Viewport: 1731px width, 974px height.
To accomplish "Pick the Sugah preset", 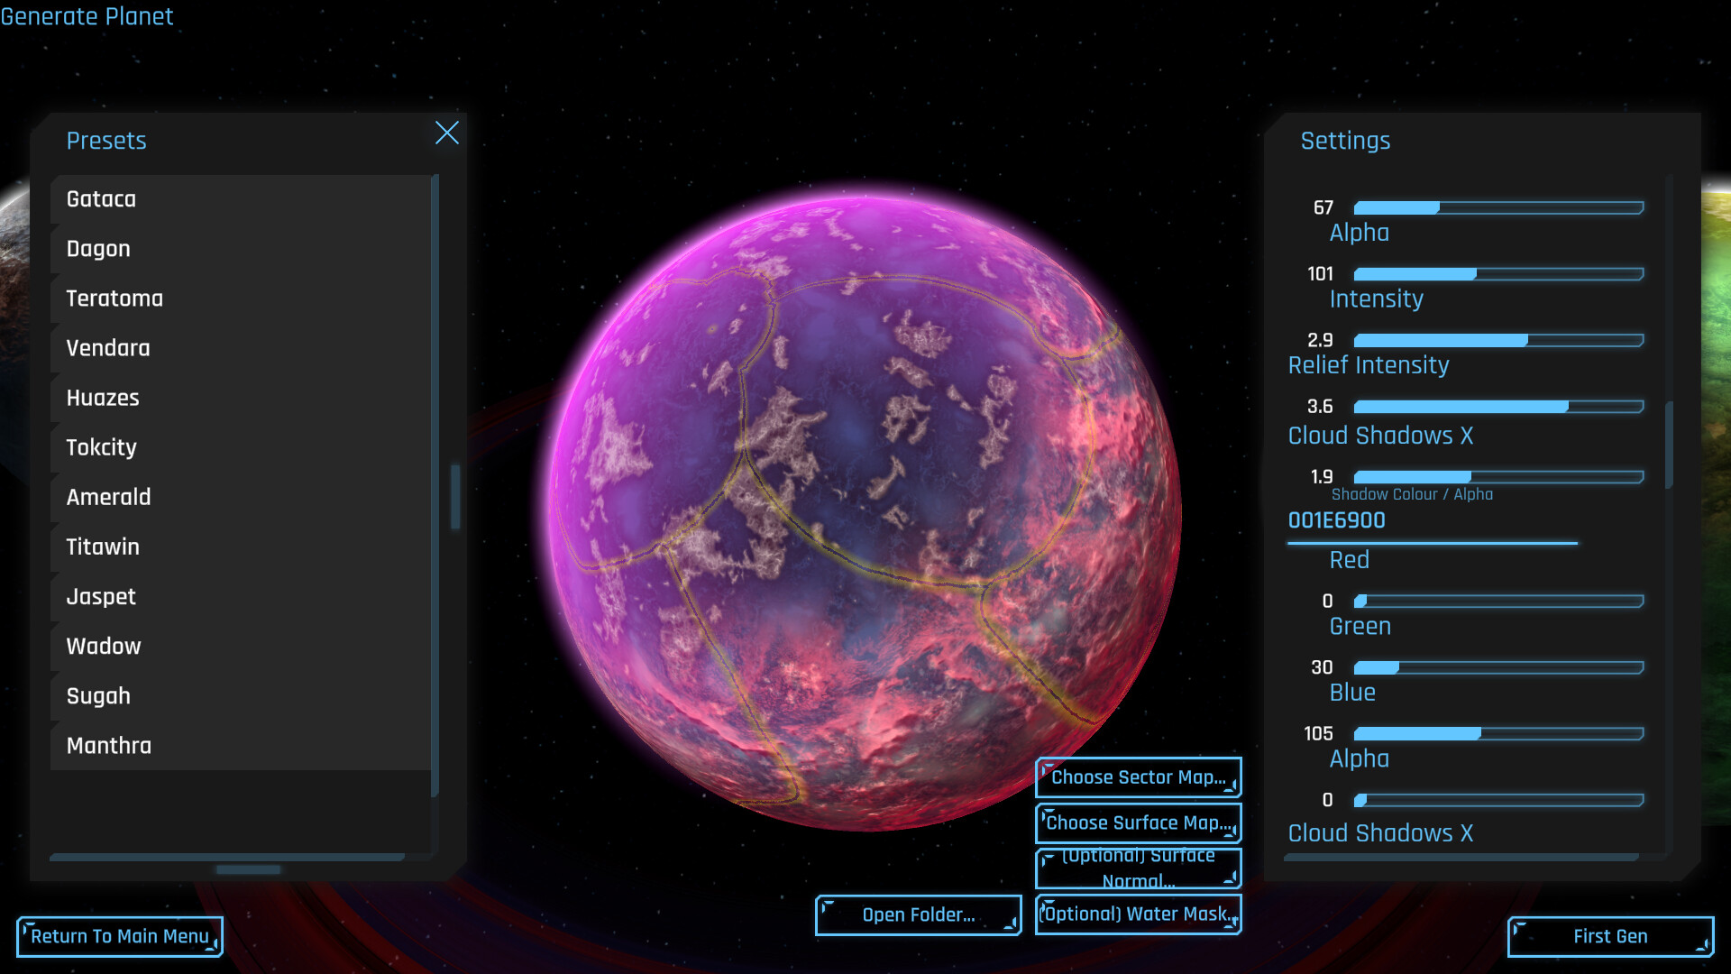I will pyautogui.click(x=98, y=696).
